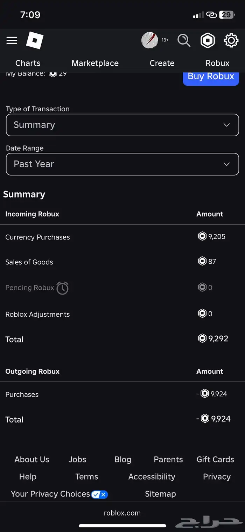Open the settings gear icon
The height and width of the screenshot is (532, 245).
click(231, 40)
